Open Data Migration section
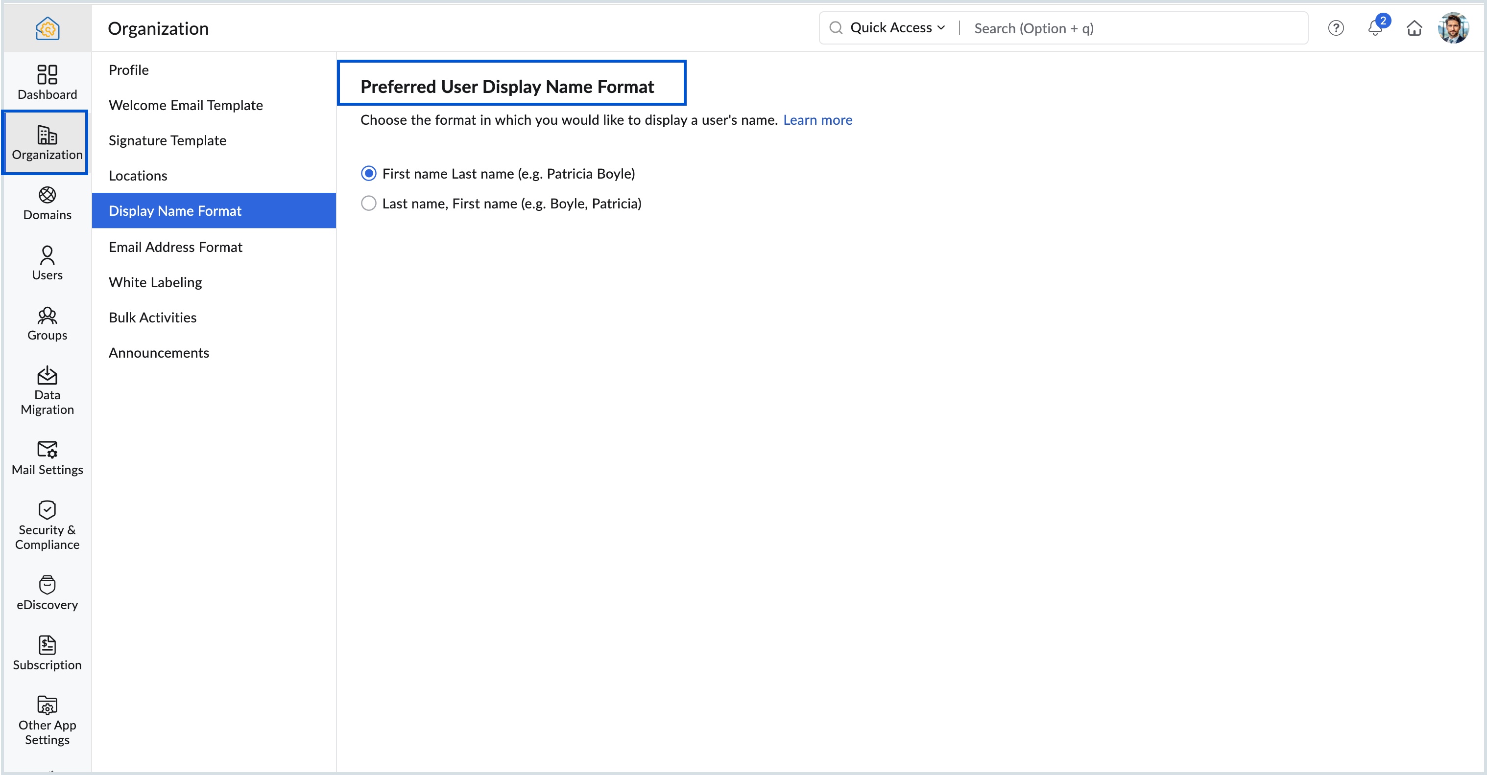1487x775 pixels. click(x=47, y=390)
